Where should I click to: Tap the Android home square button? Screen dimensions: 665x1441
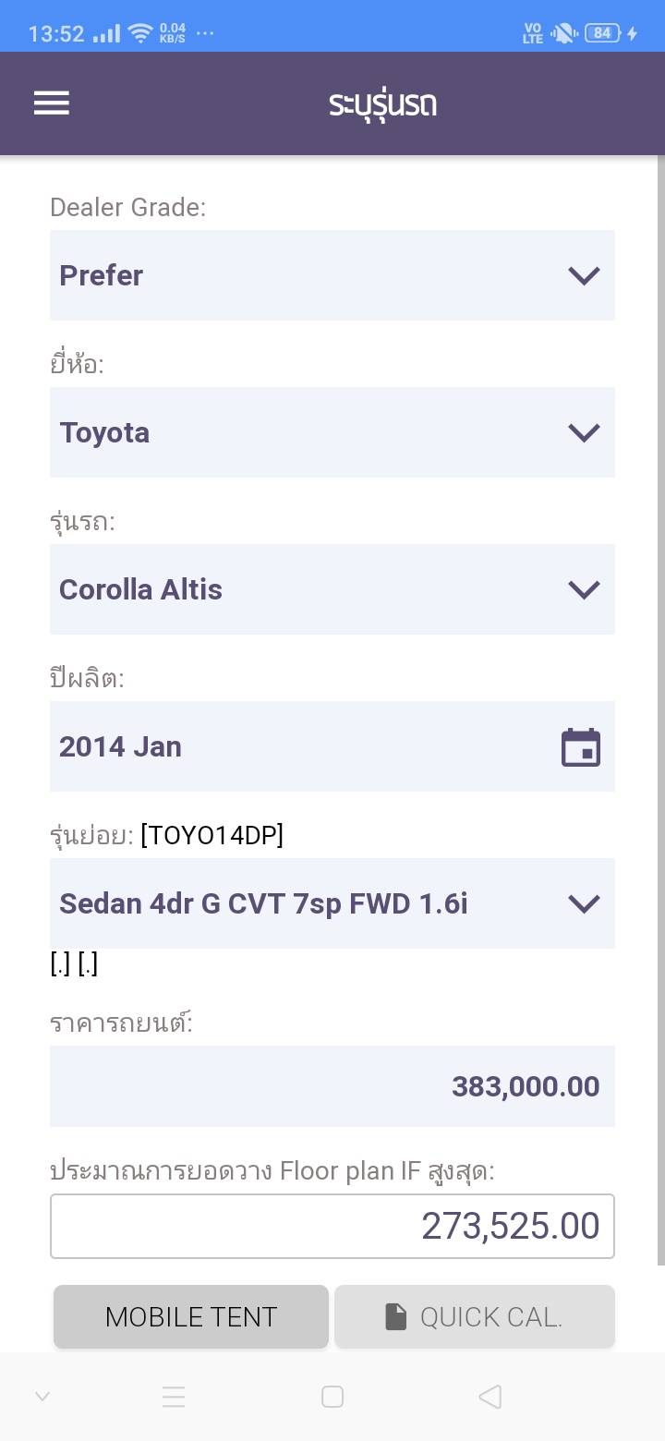pyautogui.click(x=332, y=1397)
